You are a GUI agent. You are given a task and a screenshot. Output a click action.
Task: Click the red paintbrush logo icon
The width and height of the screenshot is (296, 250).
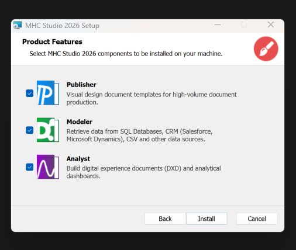coord(266,48)
